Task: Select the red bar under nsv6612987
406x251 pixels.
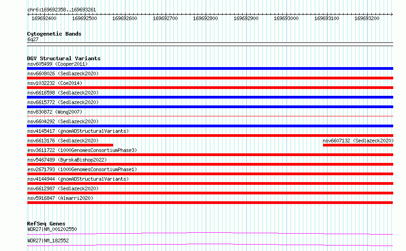Action: 210,193
